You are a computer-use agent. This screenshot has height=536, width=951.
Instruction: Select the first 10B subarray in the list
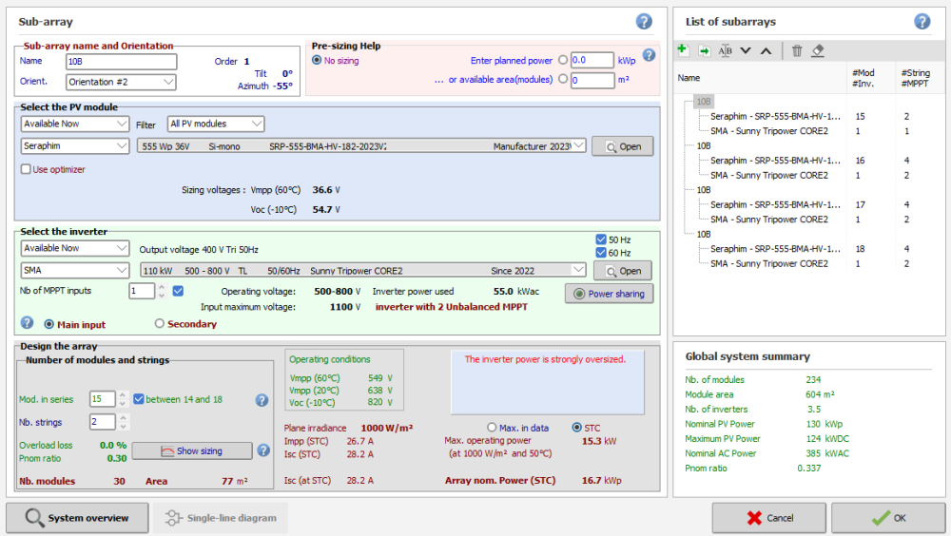click(x=704, y=101)
